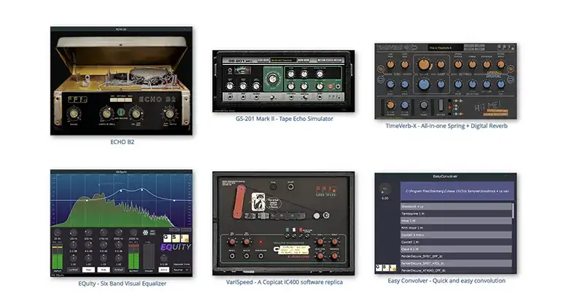
Task: Select FenderDeLuxe_SM57_AXIS_0c in EasyConvolver list
Action: click(456, 263)
